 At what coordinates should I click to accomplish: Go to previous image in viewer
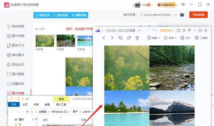[104, 38]
